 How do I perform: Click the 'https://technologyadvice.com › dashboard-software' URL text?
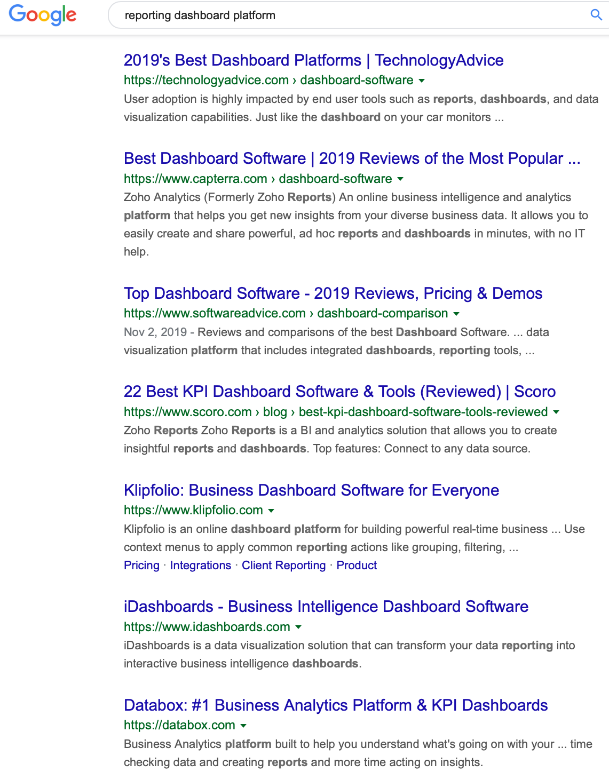[268, 80]
